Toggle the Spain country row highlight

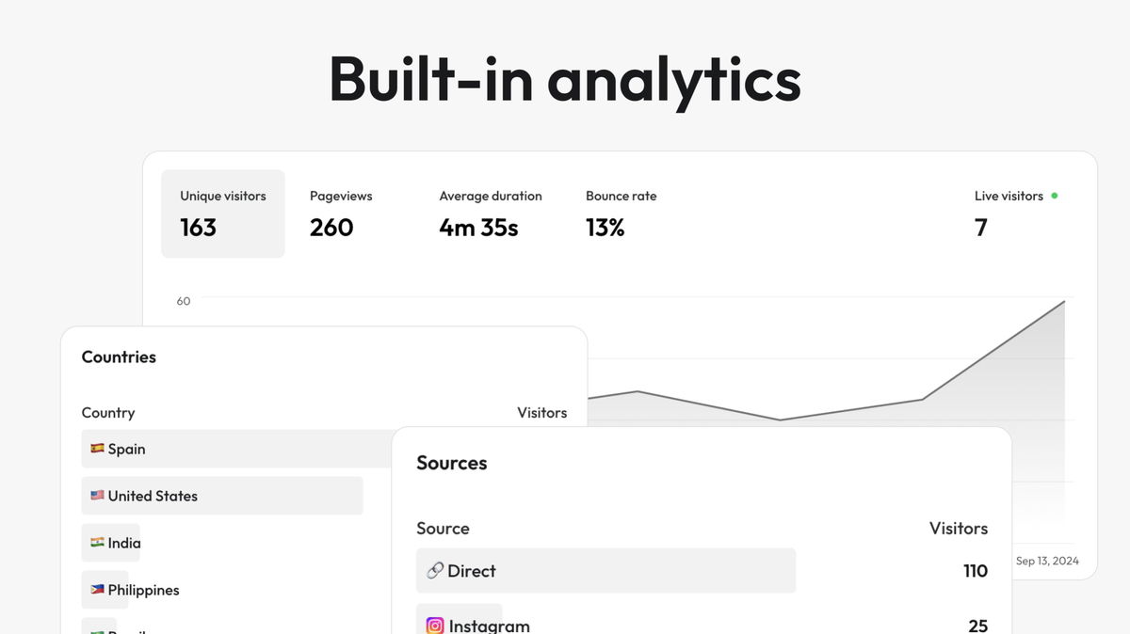235,449
